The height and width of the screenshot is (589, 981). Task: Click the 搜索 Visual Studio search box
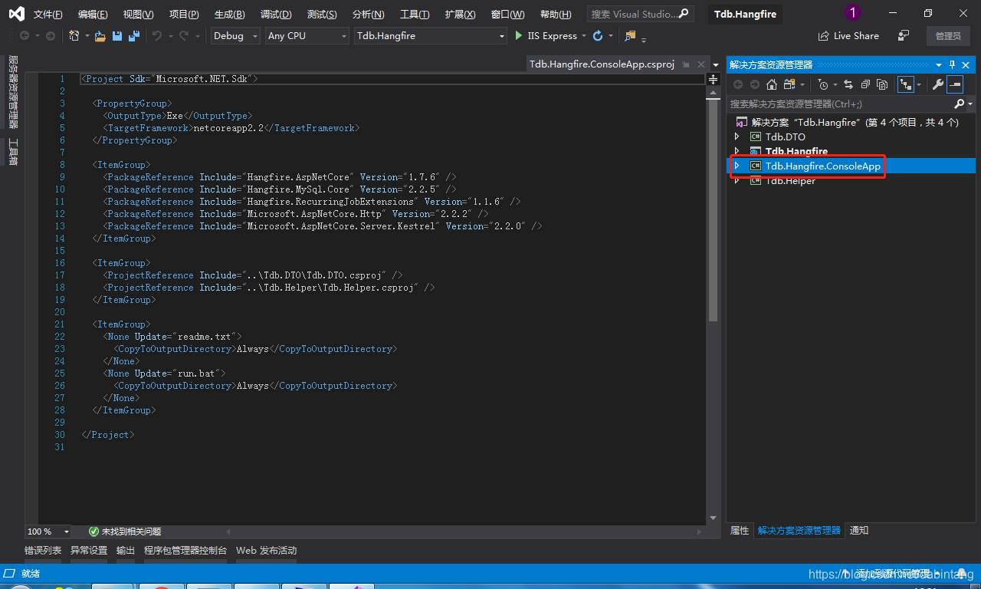(x=640, y=14)
